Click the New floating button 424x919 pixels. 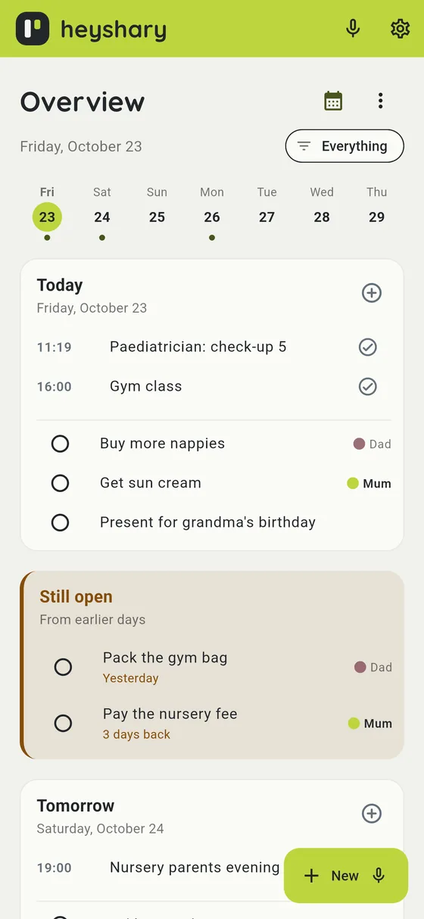point(346,876)
